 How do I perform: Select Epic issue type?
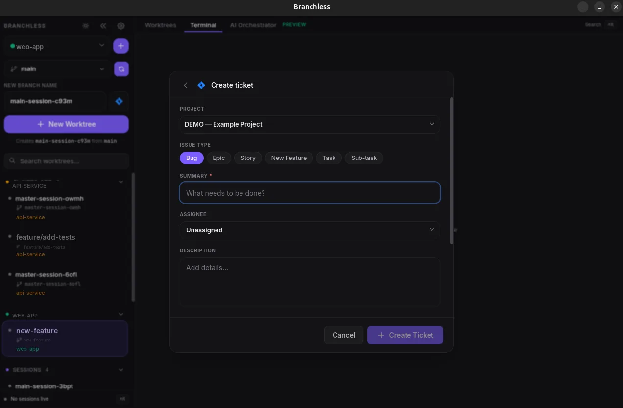pyautogui.click(x=219, y=158)
